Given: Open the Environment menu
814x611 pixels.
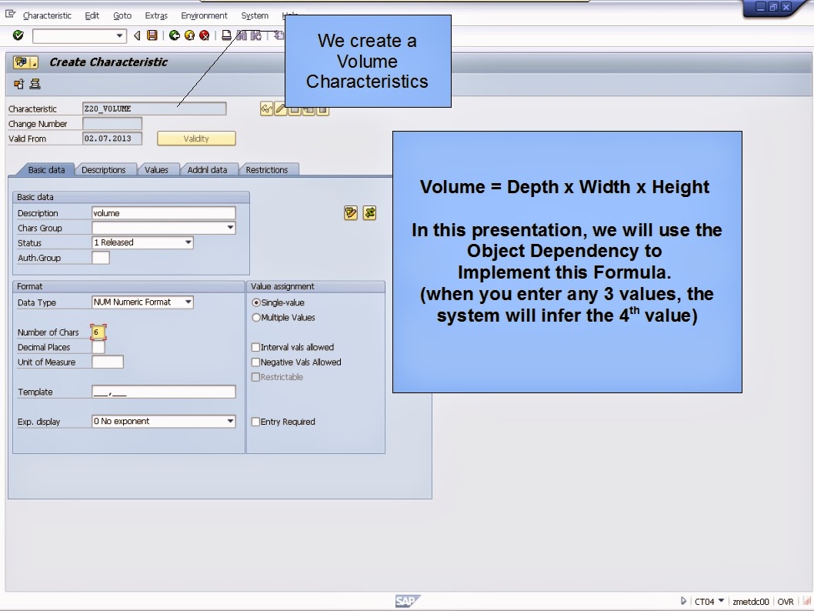Looking at the screenshot, I should (x=204, y=15).
